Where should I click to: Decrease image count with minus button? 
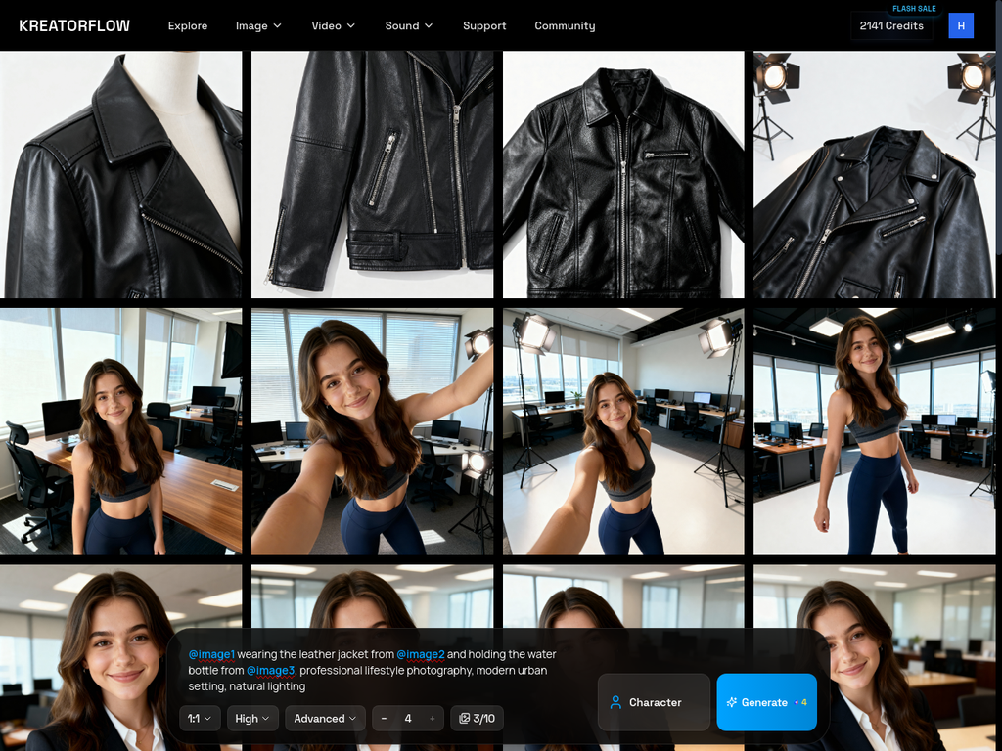pos(384,719)
